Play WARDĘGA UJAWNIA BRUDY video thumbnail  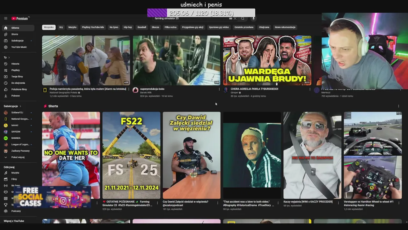[267, 60]
